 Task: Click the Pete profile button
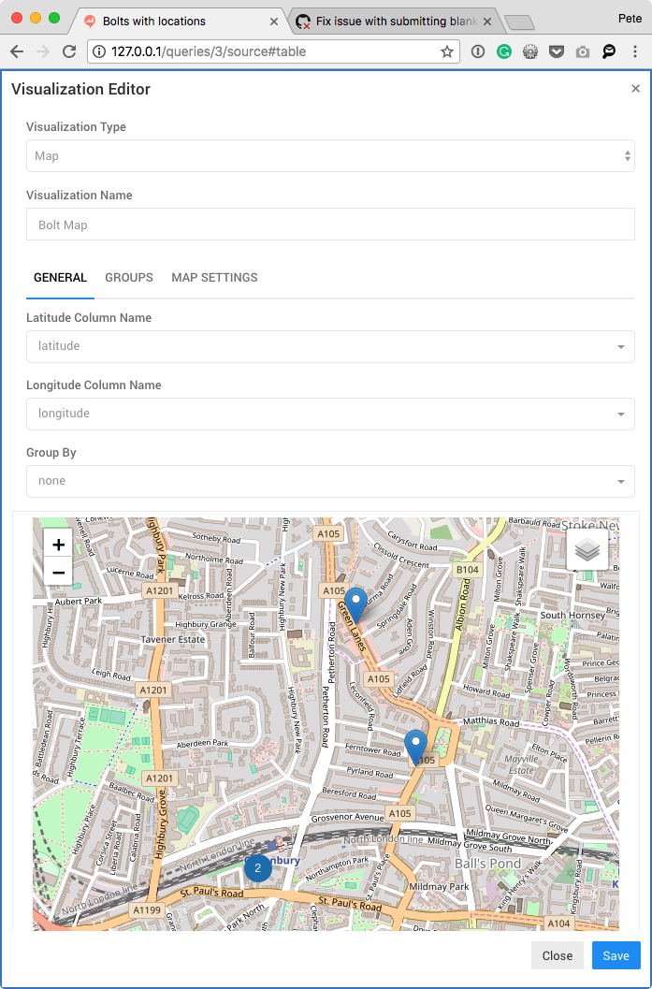[x=630, y=19]
